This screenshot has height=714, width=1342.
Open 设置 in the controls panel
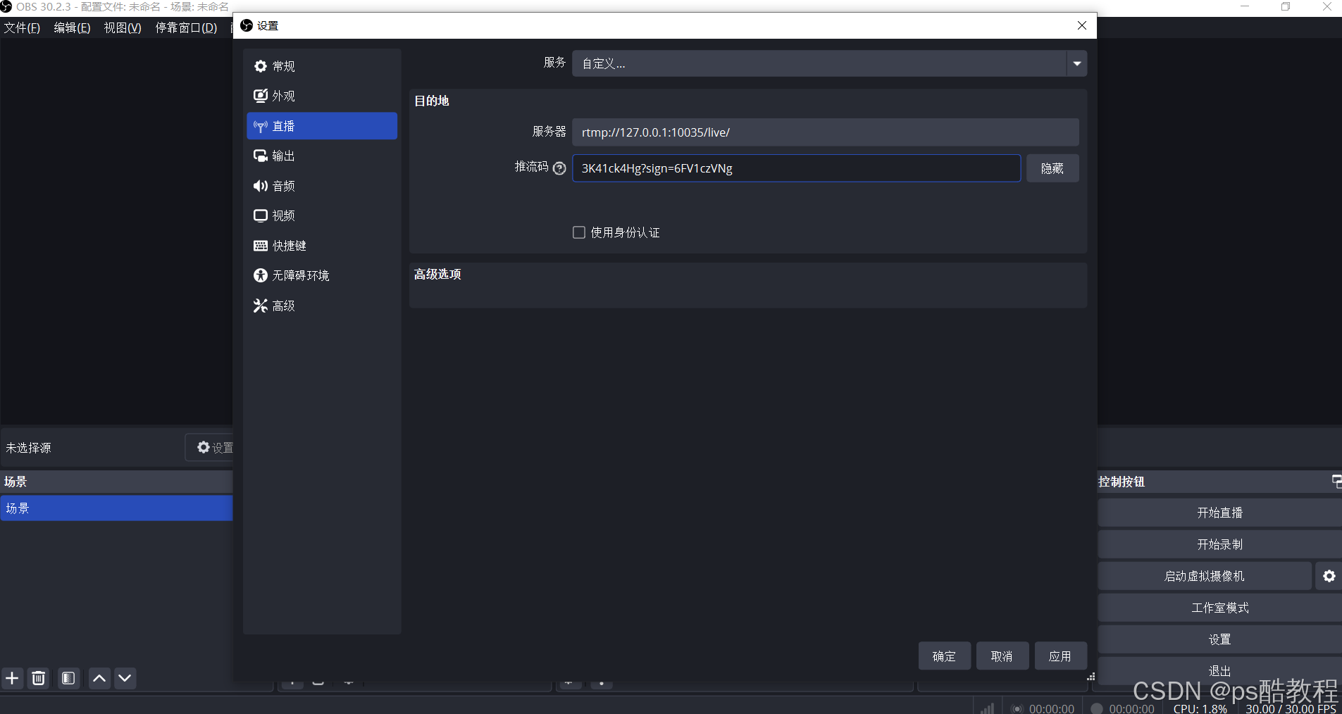coord(1219,639)
